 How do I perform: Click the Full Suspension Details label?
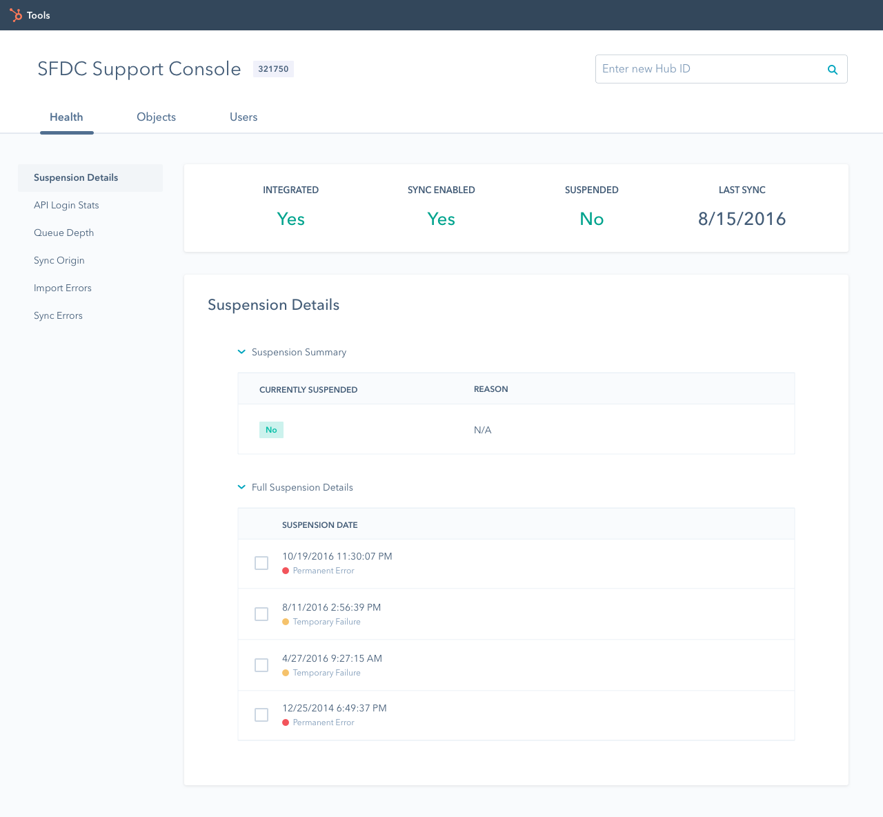(x=302, y=487)
